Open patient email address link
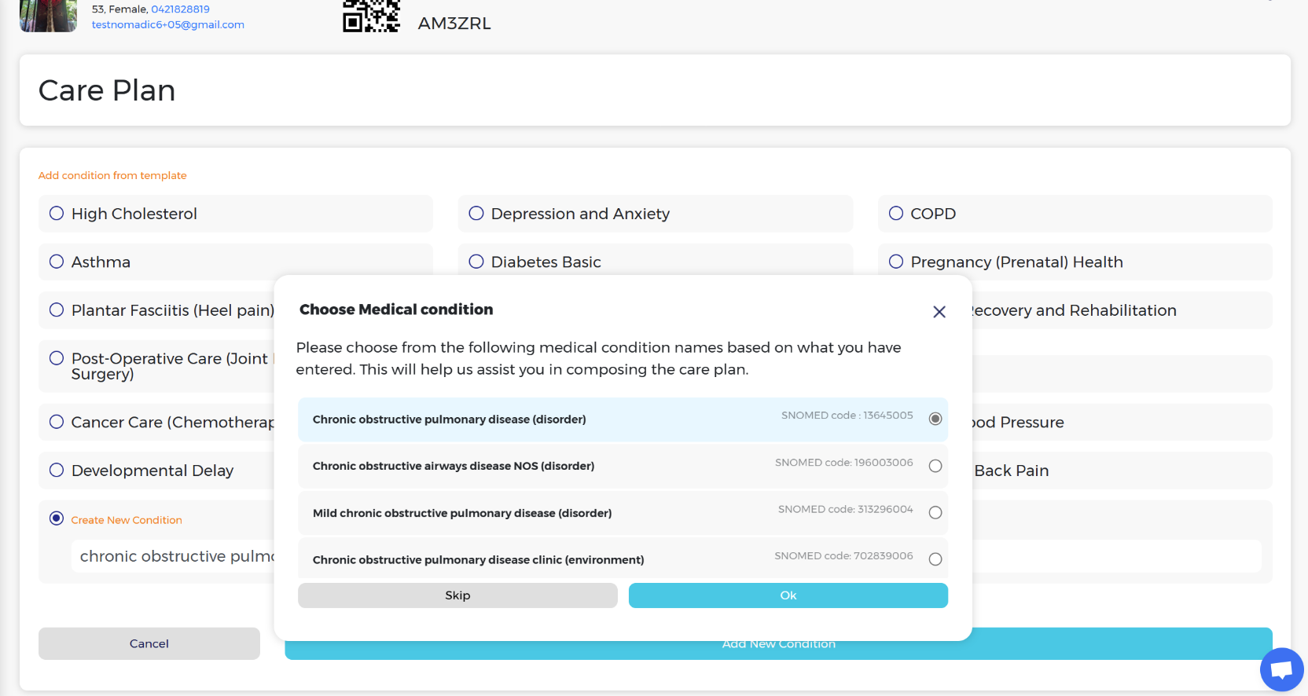 point(167,25)
